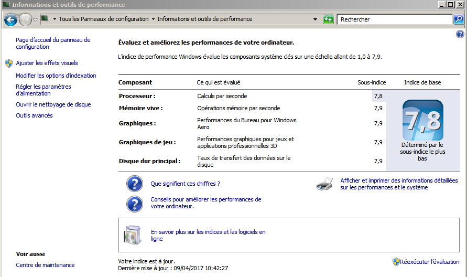Click question mark icon beside Conseils pour améliorer
467x277 pixels.
pos(135,204)
